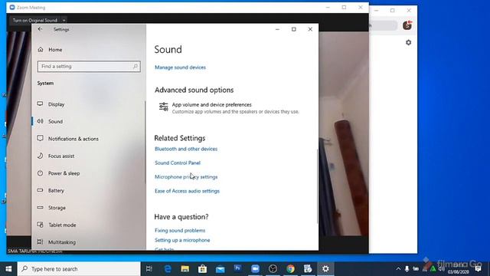Open Fixing sound problems help link
This screenshot has width=490, height=276.
180,230
